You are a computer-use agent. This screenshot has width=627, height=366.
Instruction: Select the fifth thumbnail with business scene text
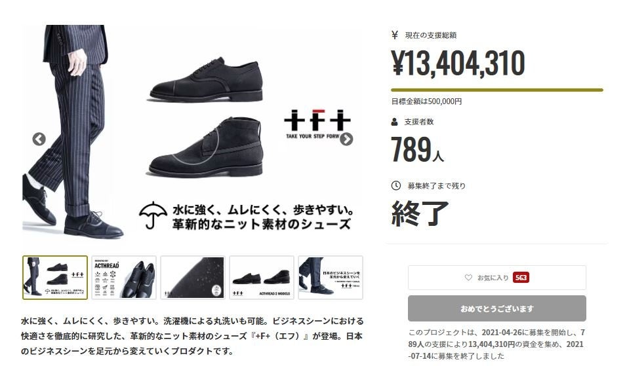pos(331,278)
